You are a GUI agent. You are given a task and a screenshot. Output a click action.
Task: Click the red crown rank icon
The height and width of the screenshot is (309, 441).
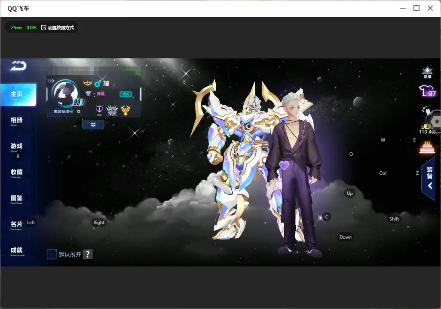click(x=88, y=83)
